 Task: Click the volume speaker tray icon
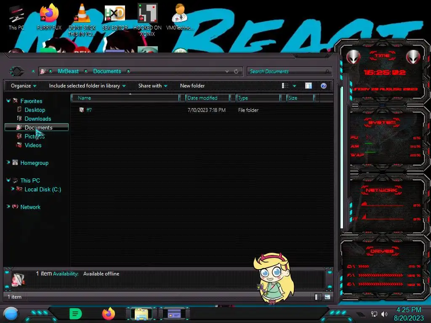(x=384, y=314)
